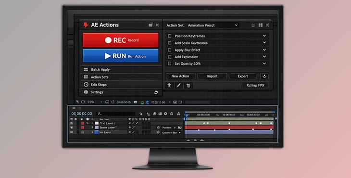351x178 pixels.
Task: Expand the Apply Blur Effect chevron
Action: click(x=264, y=50)
